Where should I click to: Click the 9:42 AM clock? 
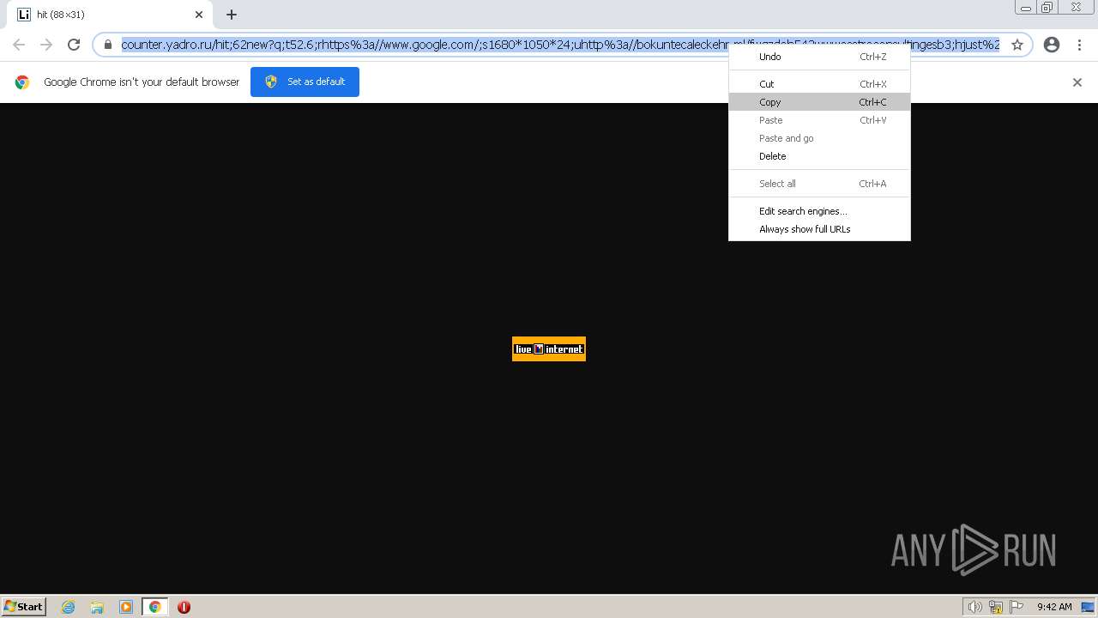1054,607
